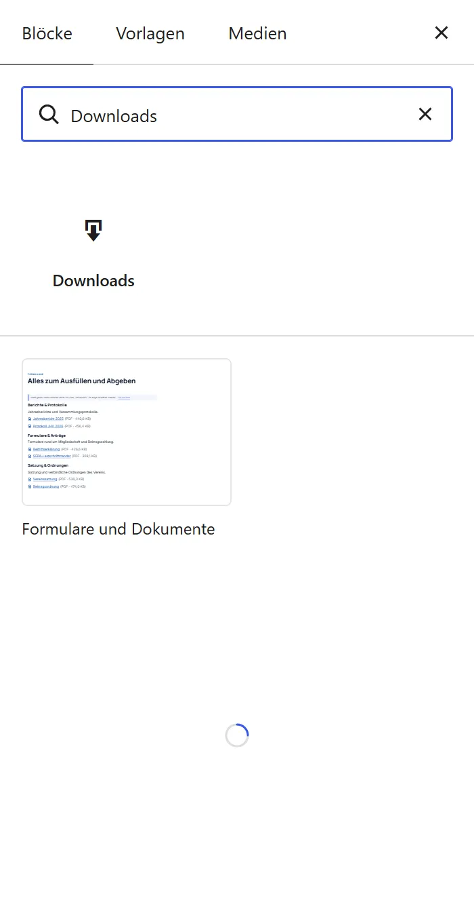The height and width of the screenshot is (909, 474).
Task: Clear the search field text
Action: [x=425, y=114]
